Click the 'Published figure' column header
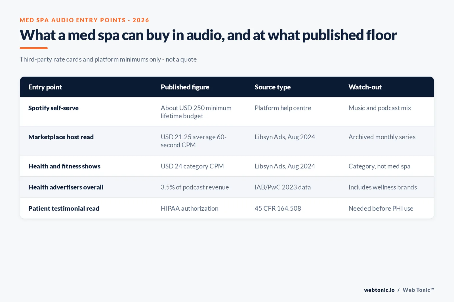This screenshot has width=454, height=302. (185, 87)
